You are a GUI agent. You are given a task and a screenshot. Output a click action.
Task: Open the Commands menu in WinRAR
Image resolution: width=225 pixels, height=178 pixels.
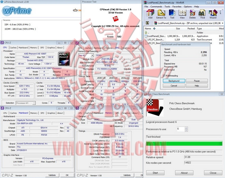pyautogui.click(x=156, y=7)
